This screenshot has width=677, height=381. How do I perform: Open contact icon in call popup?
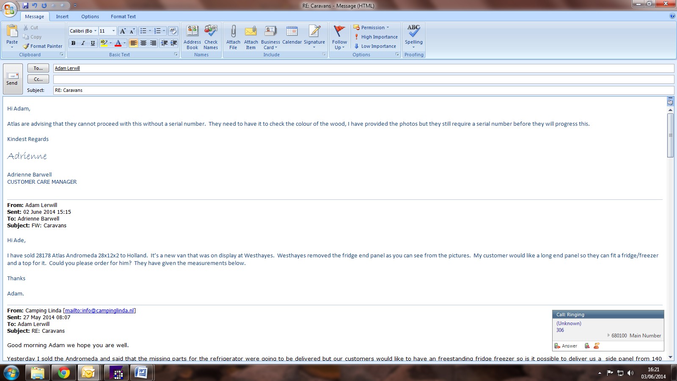[x=596, y=346]
